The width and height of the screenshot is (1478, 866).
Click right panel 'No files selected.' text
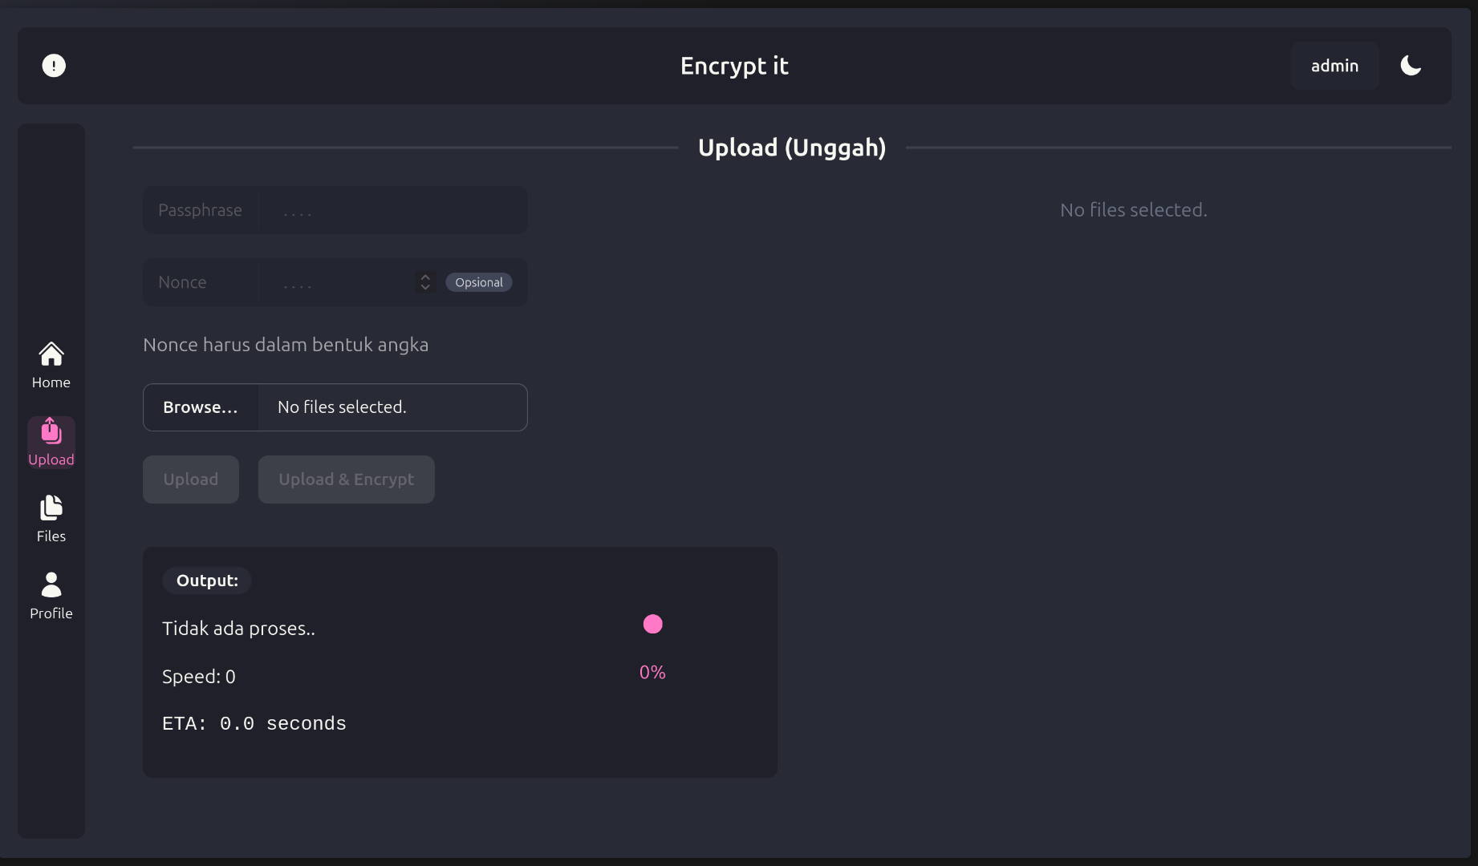(1134, 210)
